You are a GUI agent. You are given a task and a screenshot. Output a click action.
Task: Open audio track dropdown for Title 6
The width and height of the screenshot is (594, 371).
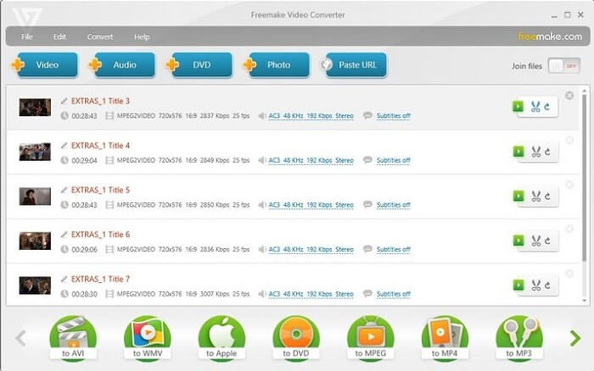pyautogui.click(x=311, y=250)
